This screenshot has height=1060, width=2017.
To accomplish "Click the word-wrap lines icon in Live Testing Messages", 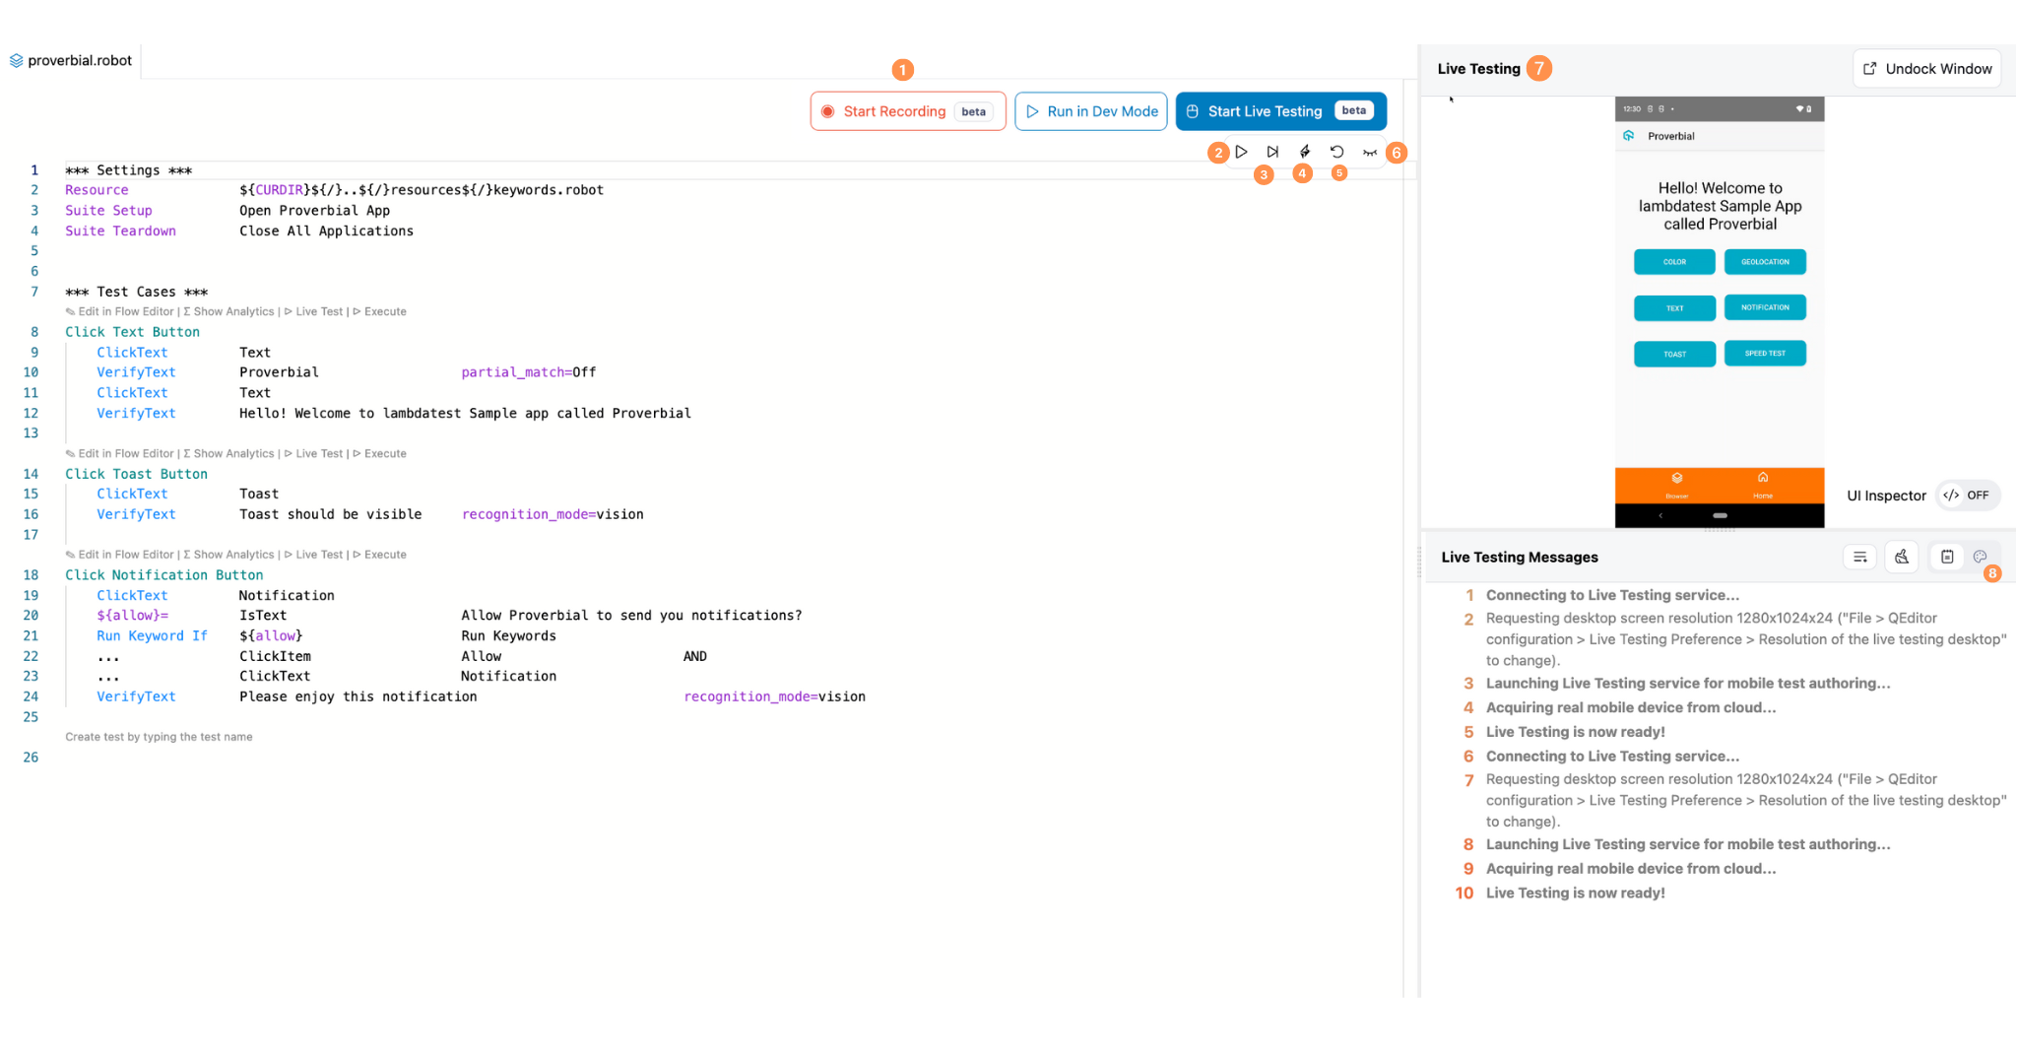I will tap(1859, 557).
